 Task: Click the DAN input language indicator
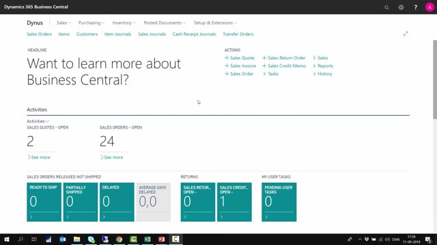(x=396, y=239)
